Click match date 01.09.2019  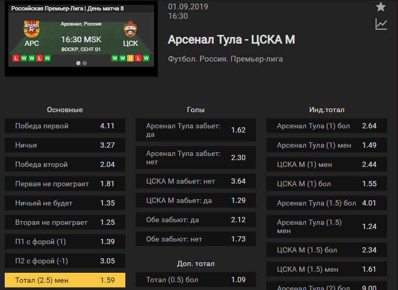click(x=188, y=7)
